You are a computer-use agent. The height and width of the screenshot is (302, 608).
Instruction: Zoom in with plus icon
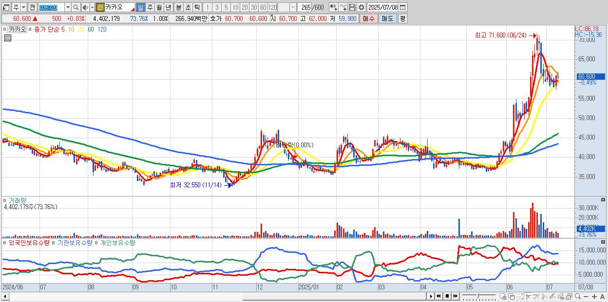[x=594, y=296]
